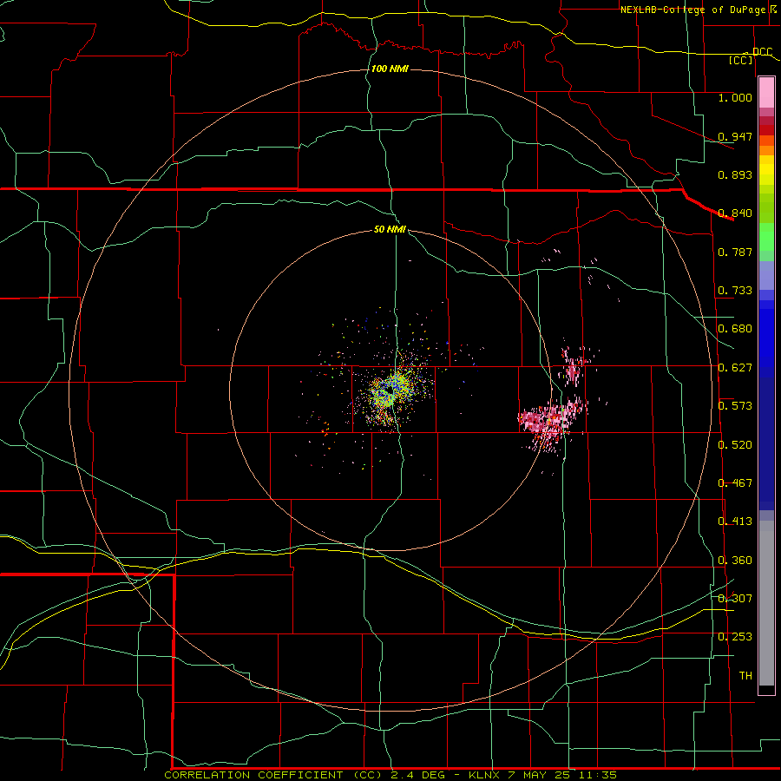
Task: Select the 0.627 legend value
Action: [x=735, y=368]
